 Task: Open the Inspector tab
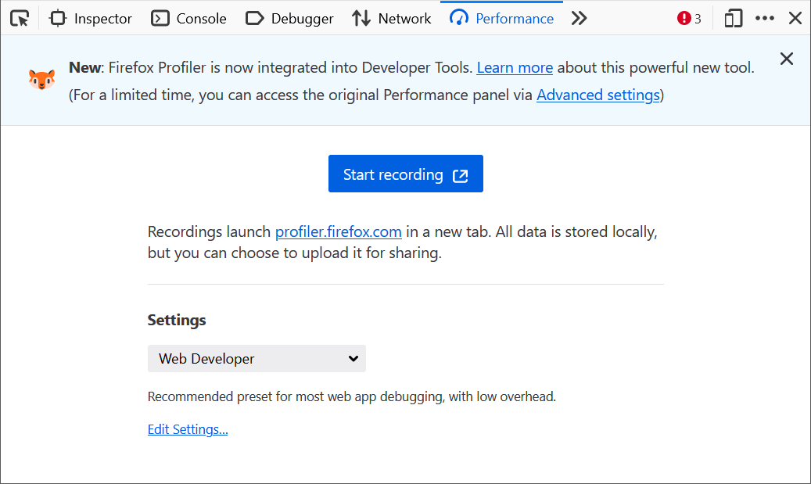(91, 19)
